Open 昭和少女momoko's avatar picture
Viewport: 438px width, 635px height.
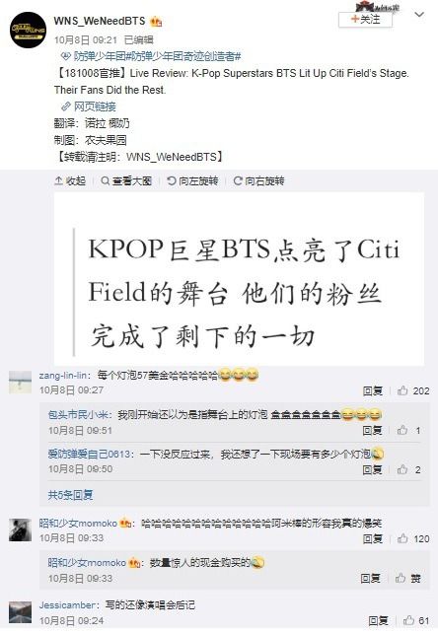[21, 529]
